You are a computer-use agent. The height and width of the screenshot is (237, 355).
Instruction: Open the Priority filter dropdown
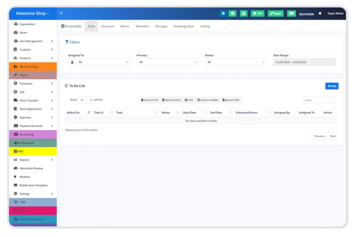tap(167, 62)
